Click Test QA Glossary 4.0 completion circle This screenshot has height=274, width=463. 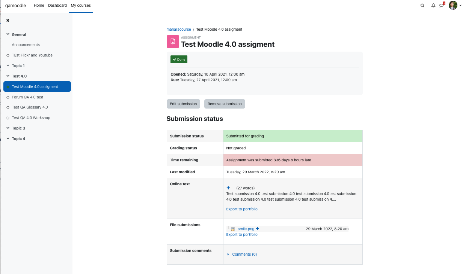click(8, 107)
